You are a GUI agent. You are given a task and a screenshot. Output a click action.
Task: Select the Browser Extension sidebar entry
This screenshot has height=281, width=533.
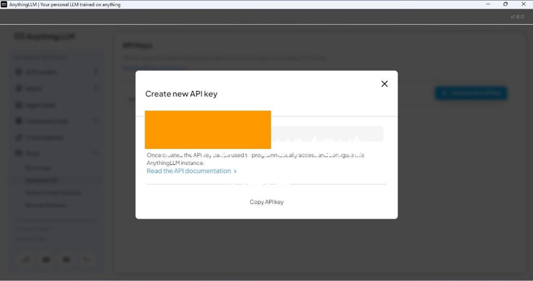(x=46, y=205)
